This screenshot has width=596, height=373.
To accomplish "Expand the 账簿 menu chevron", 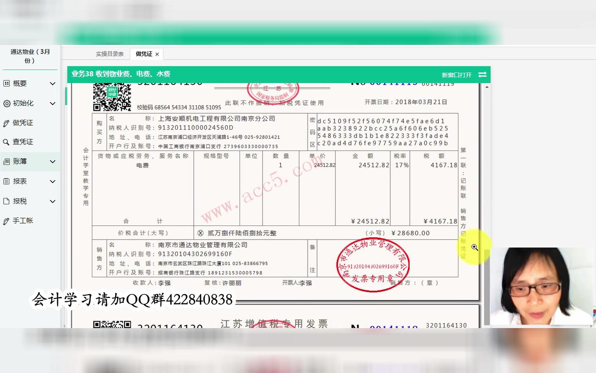I will 52,161.
